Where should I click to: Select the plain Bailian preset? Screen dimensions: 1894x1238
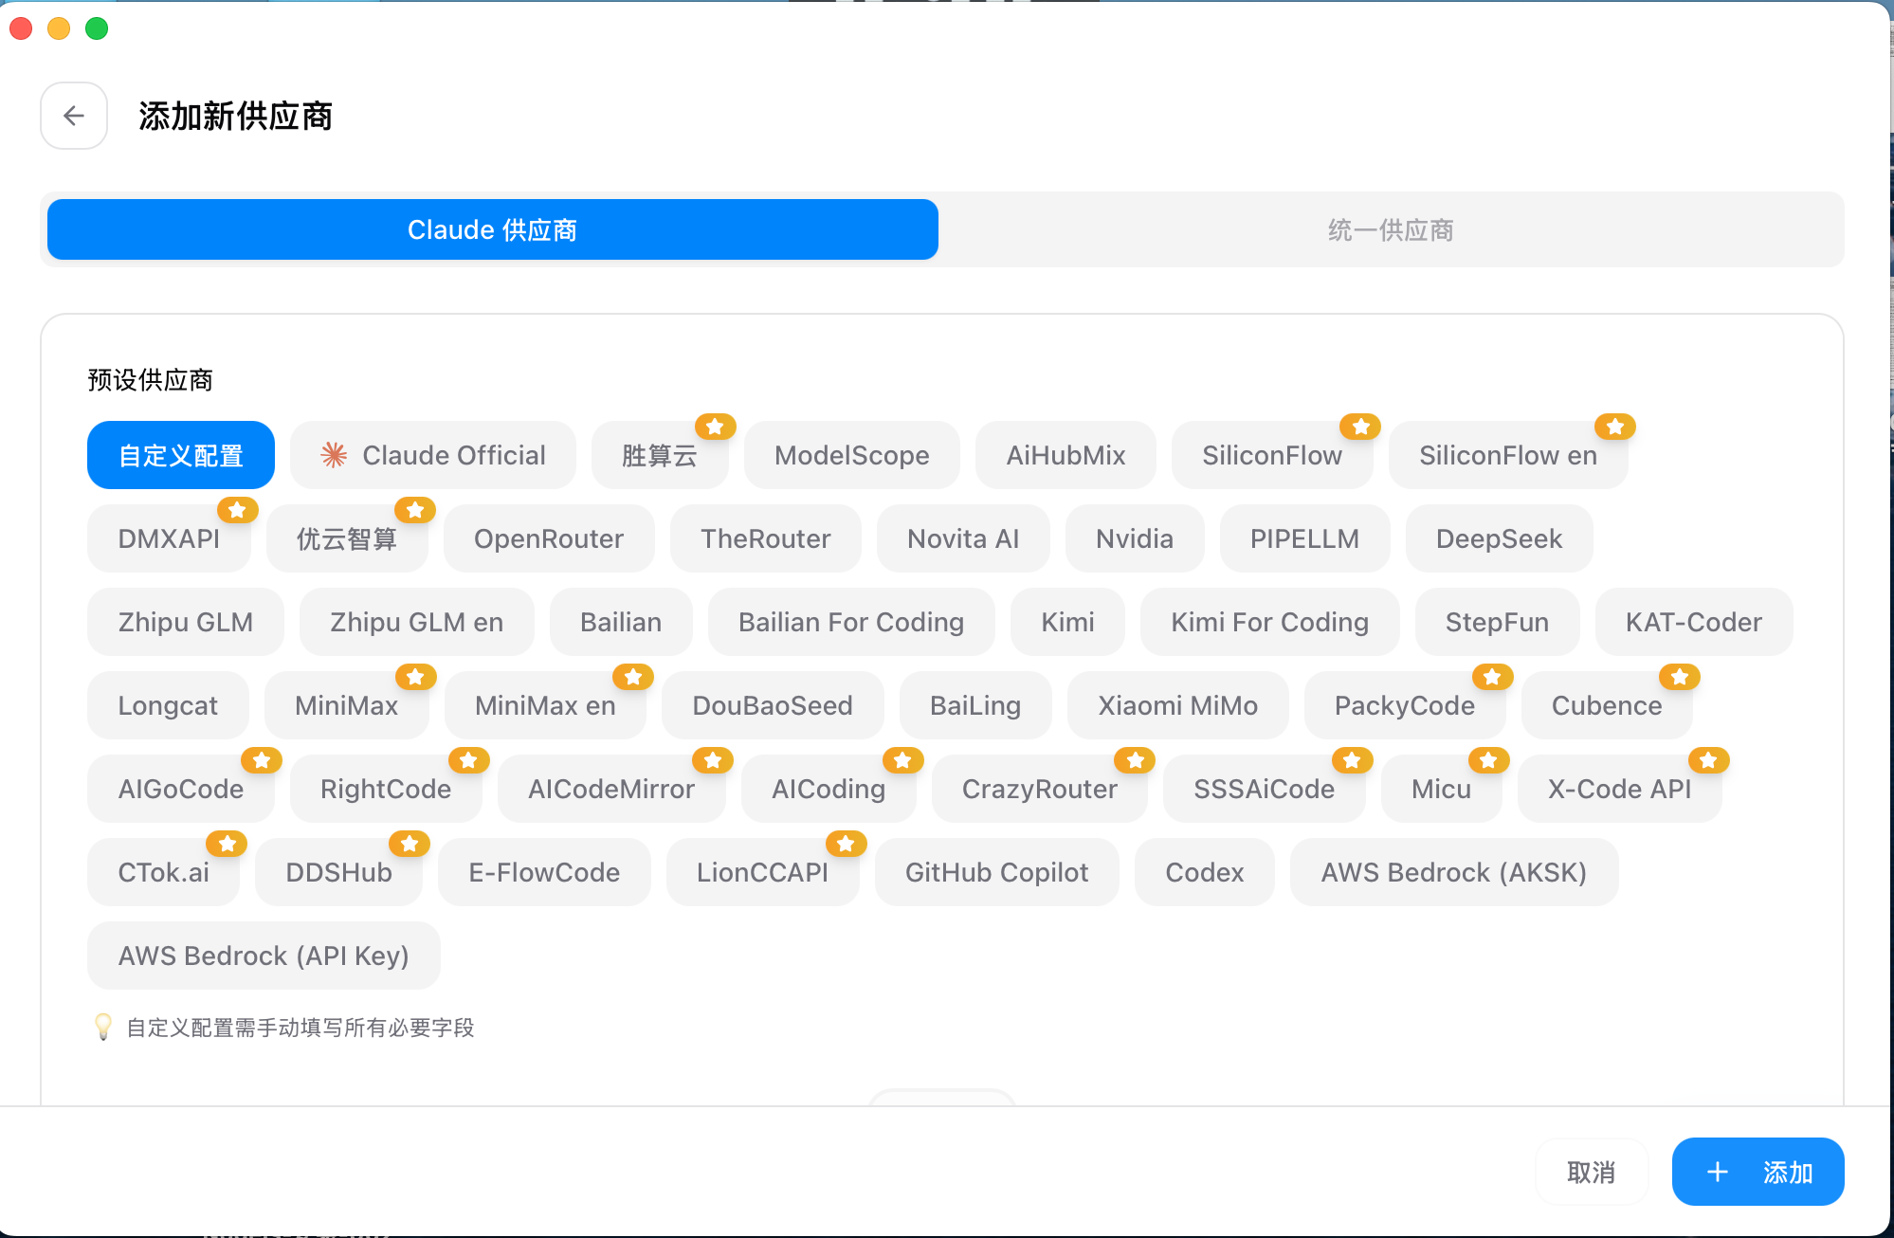click(x=621, y=622)
